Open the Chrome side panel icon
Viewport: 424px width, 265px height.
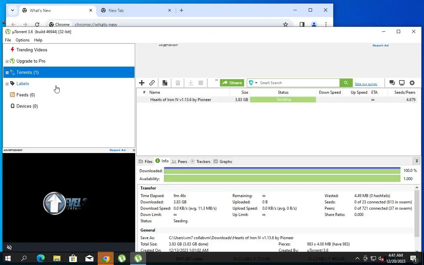302,25
